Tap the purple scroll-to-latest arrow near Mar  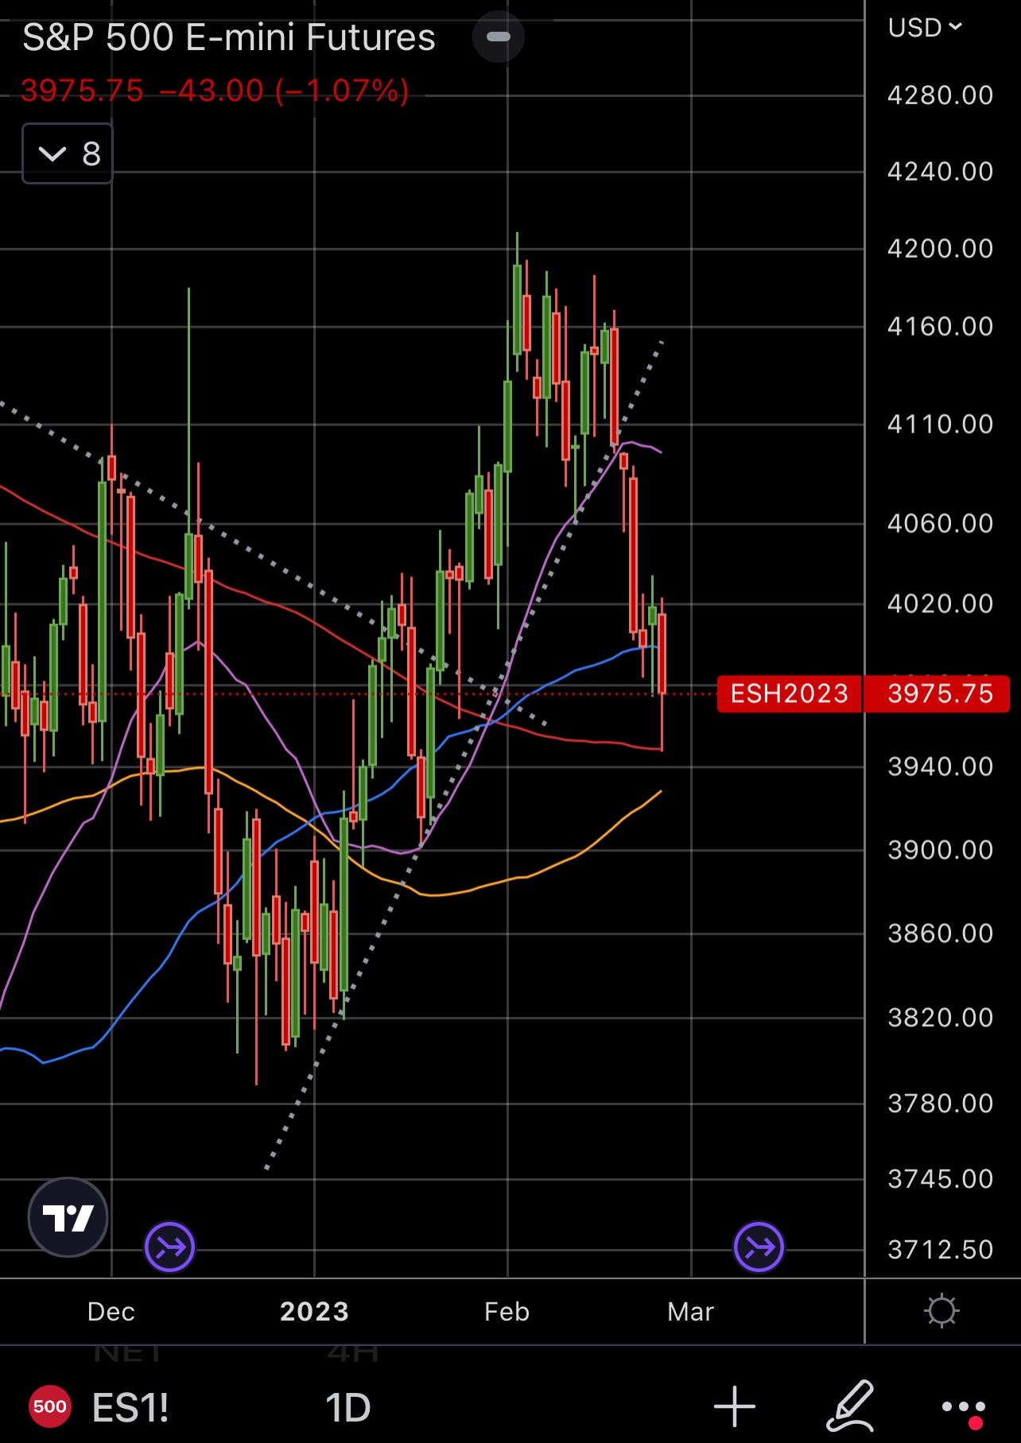759,1247
